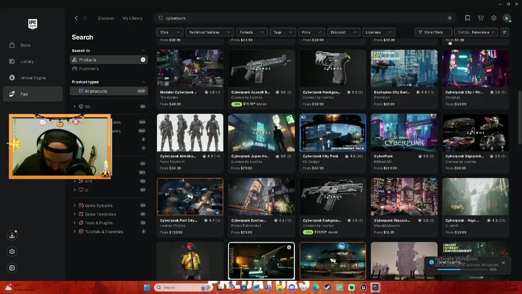Expand the 3D category tree

click(75, 107)
